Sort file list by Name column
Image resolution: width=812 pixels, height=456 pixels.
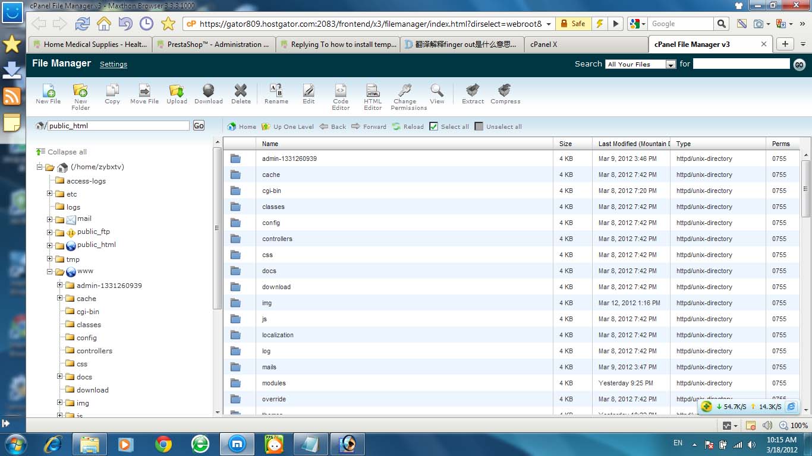[x=404, y=144]
